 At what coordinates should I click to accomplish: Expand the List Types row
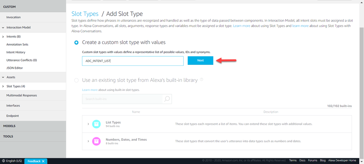88,124
